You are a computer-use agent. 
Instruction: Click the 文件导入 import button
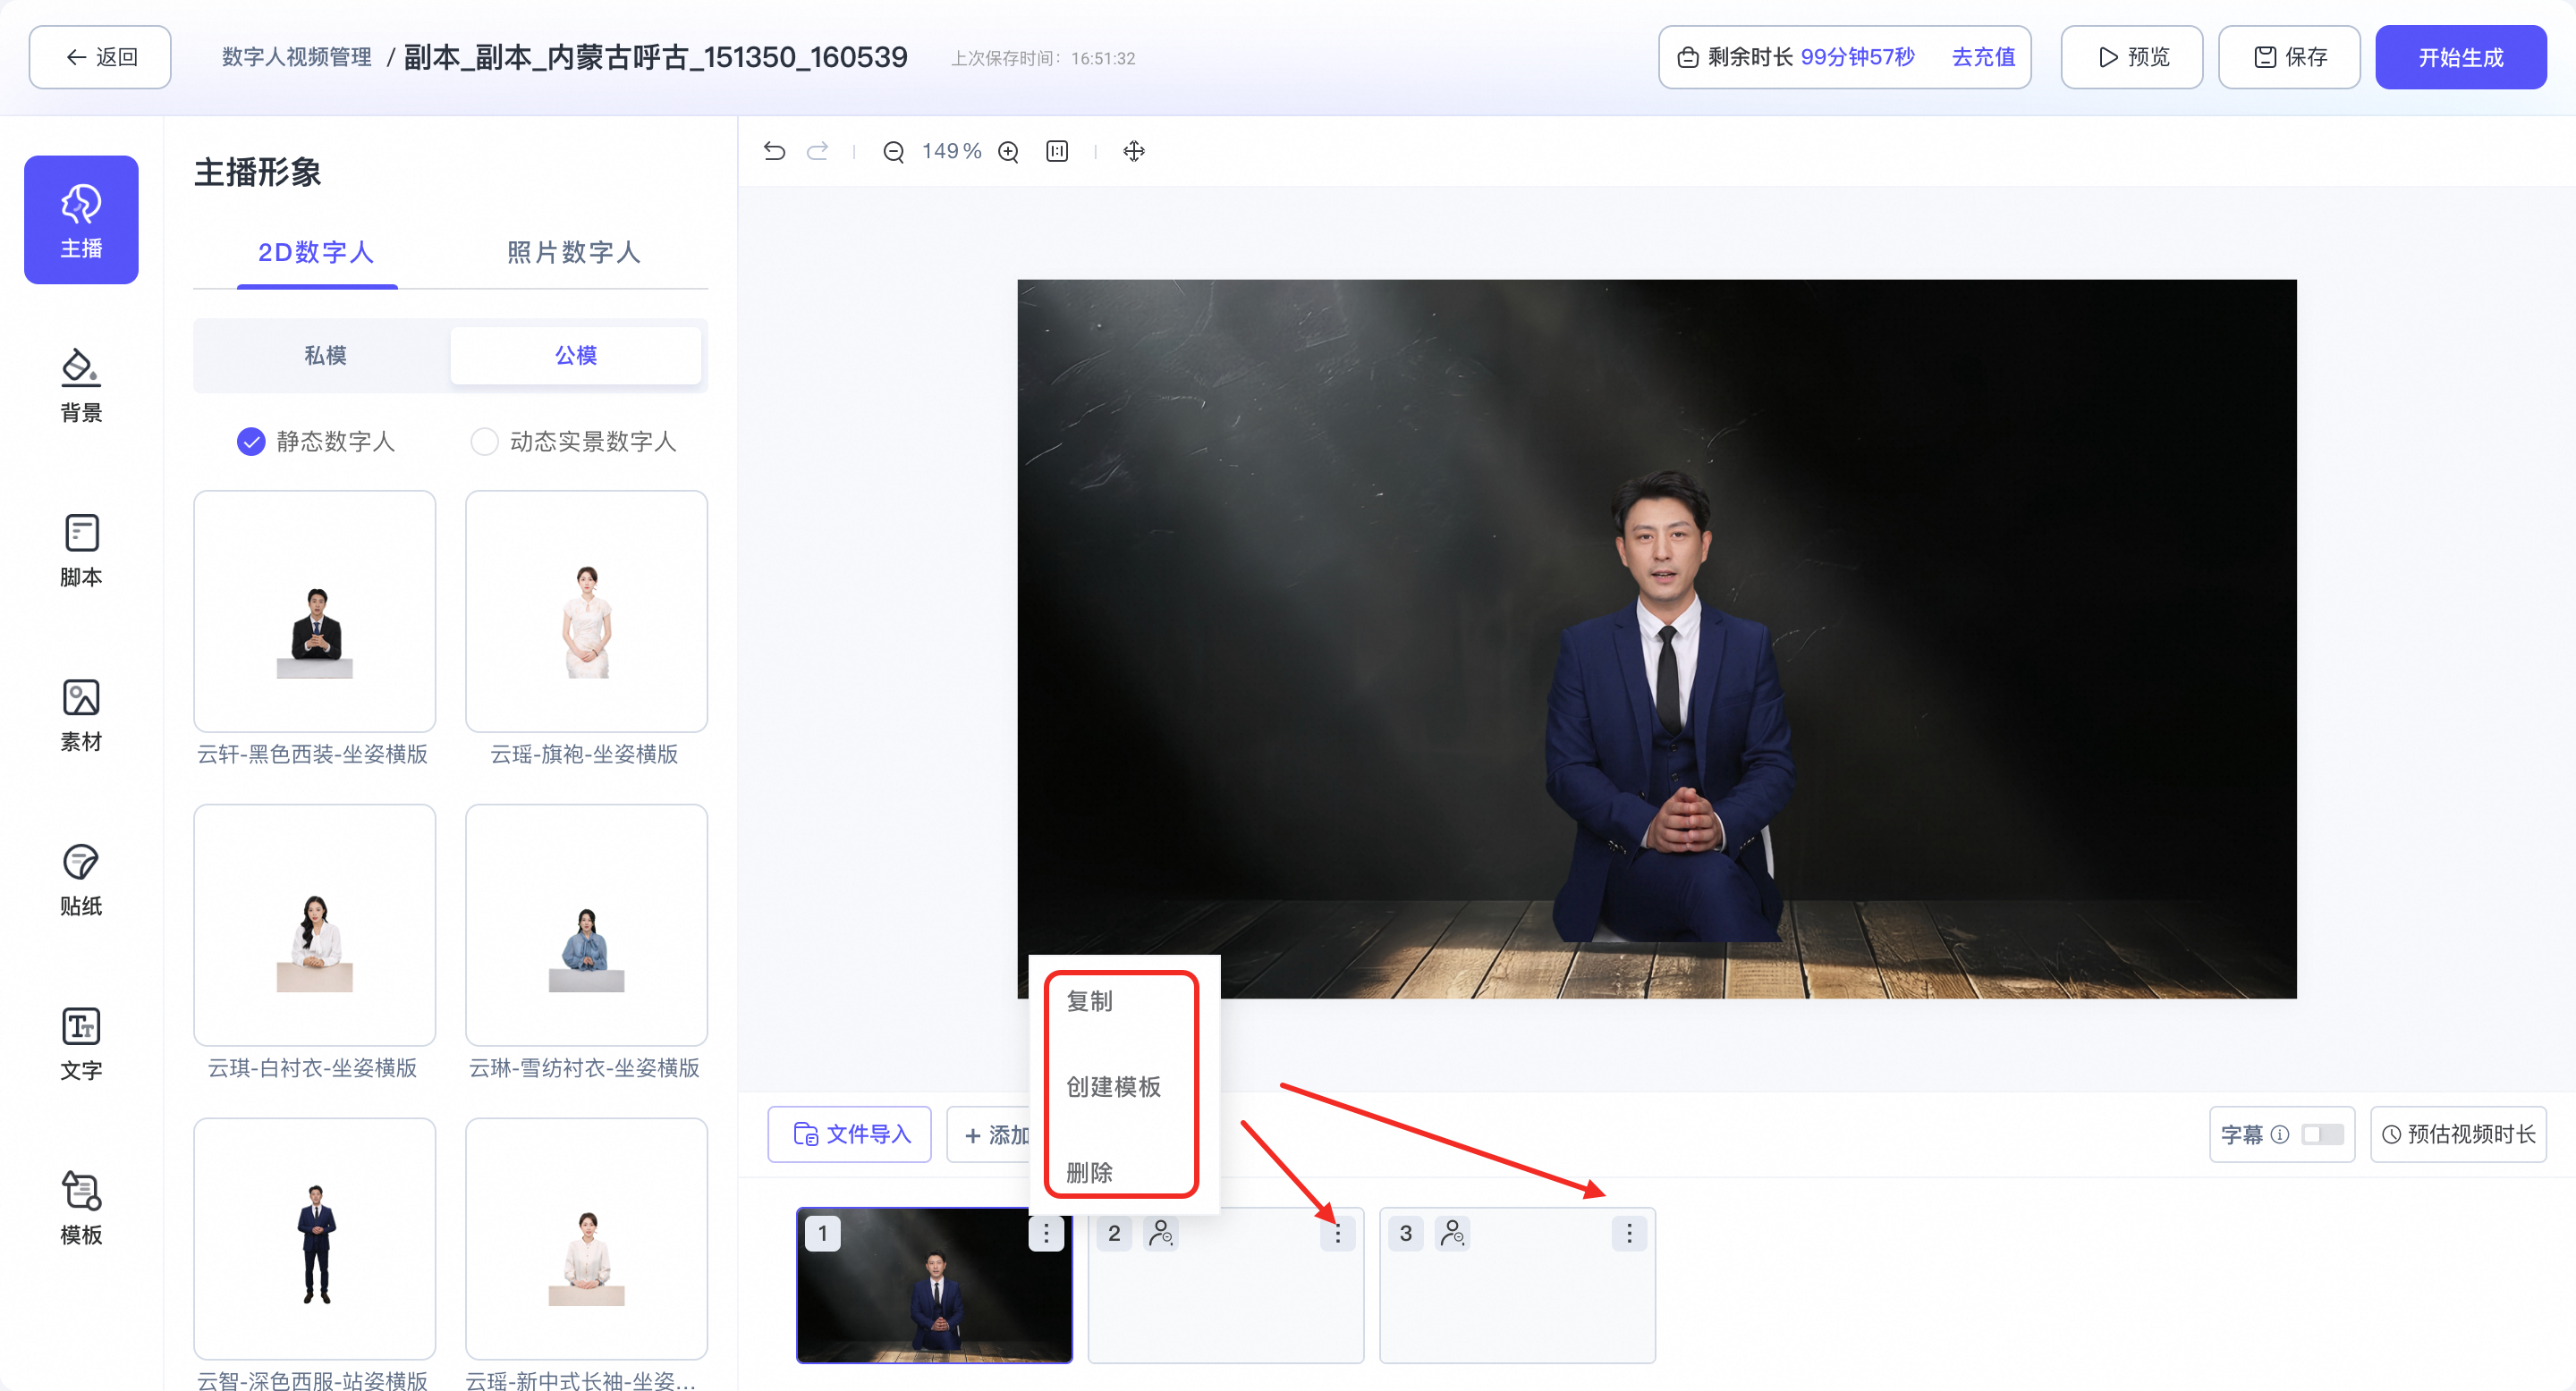click(x=850, y=1134)
